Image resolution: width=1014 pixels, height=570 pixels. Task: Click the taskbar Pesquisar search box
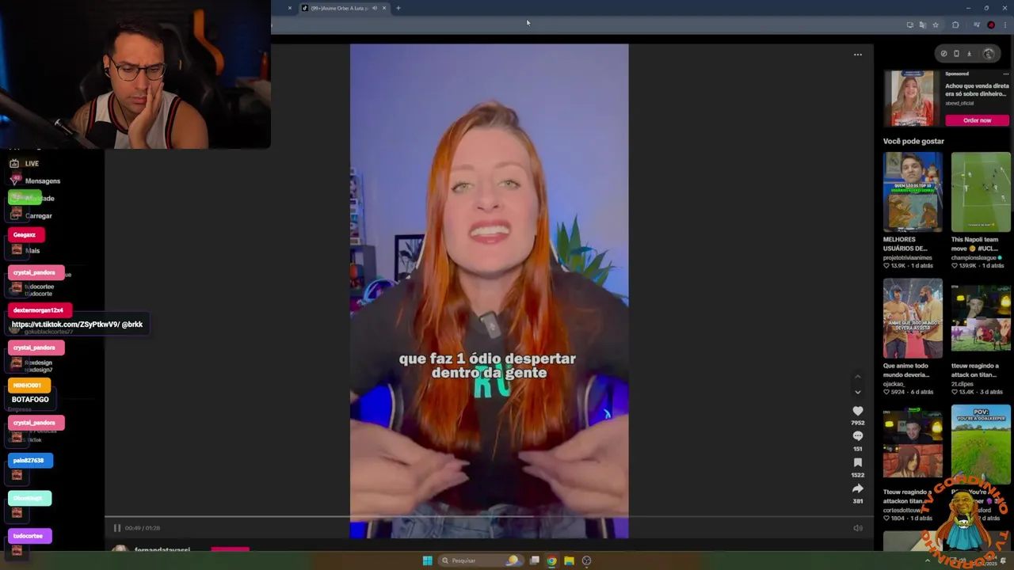482,560
